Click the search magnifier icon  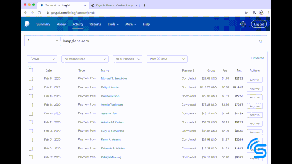point(261,41)
